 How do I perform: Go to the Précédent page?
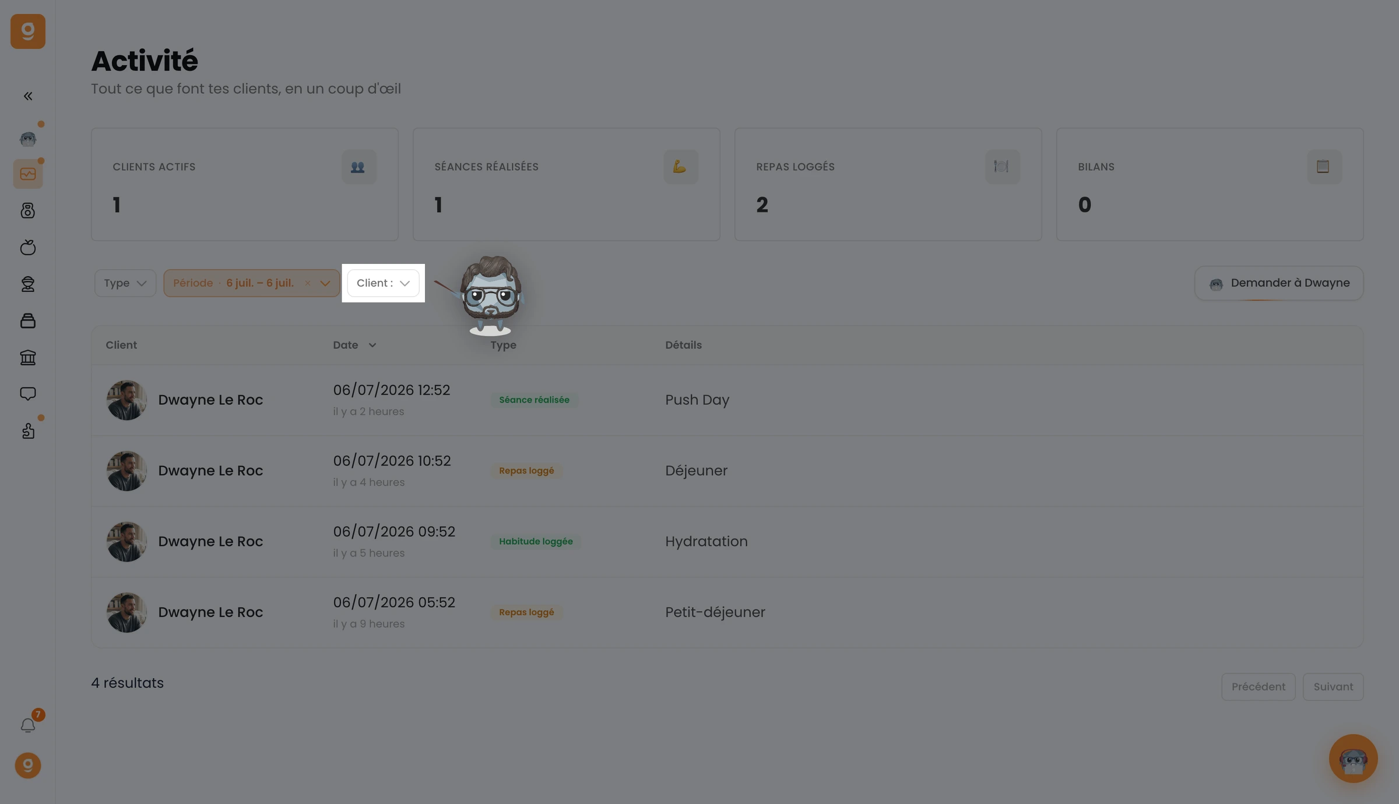click(x=1259, y=687)
